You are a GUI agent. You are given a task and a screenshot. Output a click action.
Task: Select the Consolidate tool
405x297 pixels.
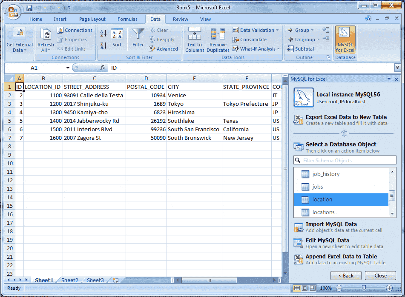(254, 39)
